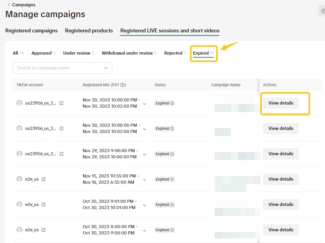Switch to Registered products tab
325x243 pixels.
point(89,31)
